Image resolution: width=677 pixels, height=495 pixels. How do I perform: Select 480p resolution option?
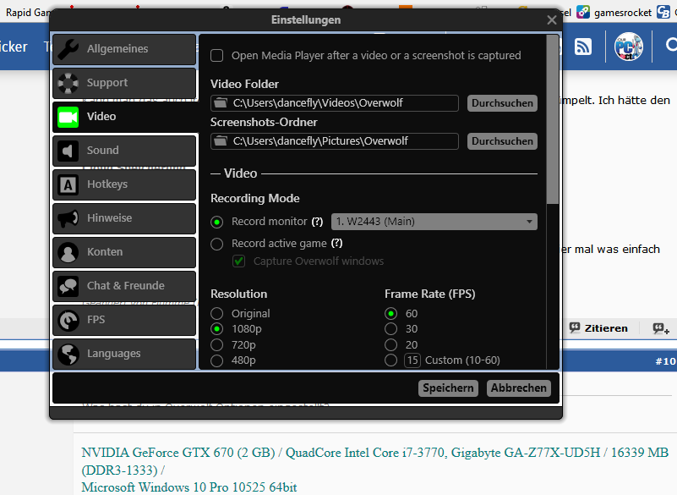216,360
